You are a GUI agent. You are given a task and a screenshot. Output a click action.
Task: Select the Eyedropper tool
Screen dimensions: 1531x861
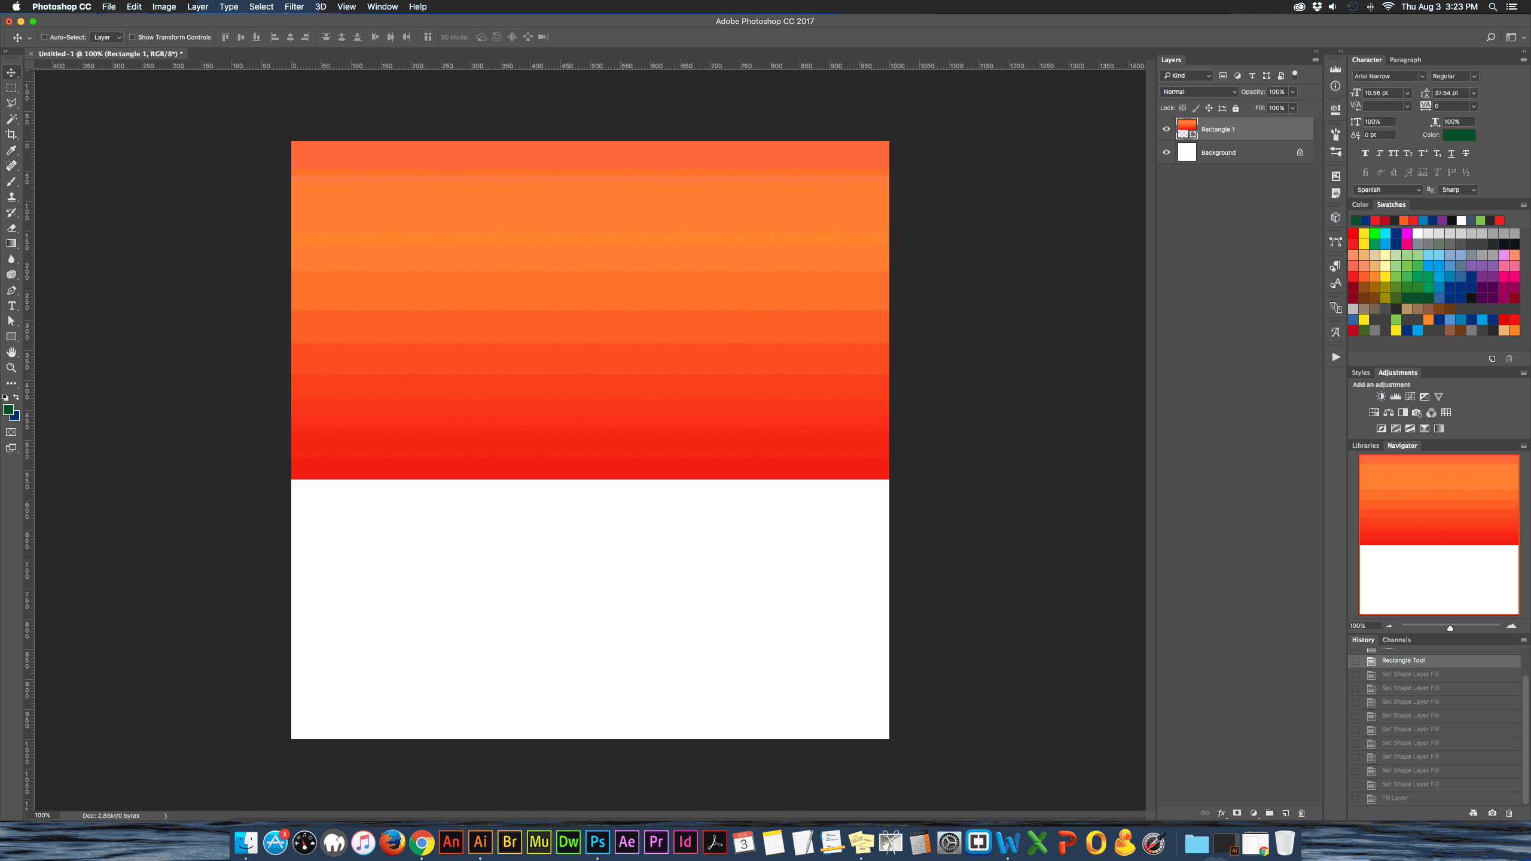(x=11, y=150)
